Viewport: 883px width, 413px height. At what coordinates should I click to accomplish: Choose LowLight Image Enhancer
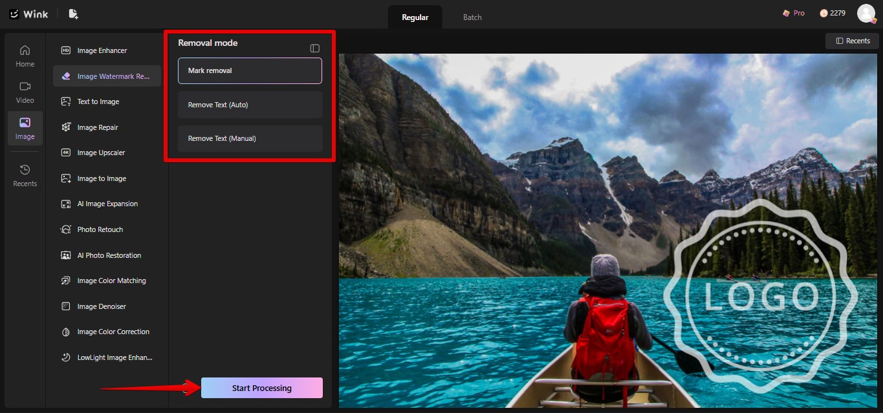[x=107, y=357]
